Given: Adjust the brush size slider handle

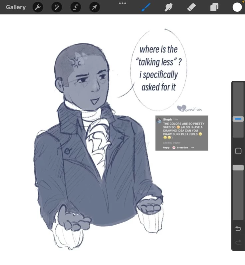Looking at the screenshot, I should click(x=238, y=119).
